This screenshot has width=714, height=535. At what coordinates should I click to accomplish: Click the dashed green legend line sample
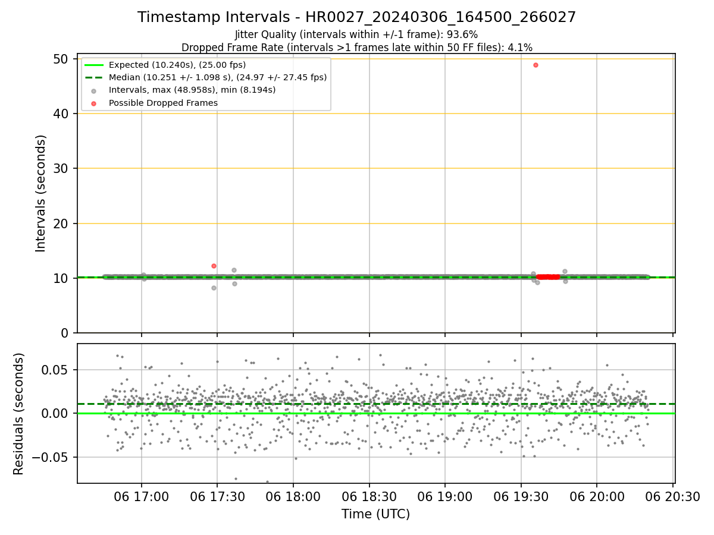pos(94,77)
